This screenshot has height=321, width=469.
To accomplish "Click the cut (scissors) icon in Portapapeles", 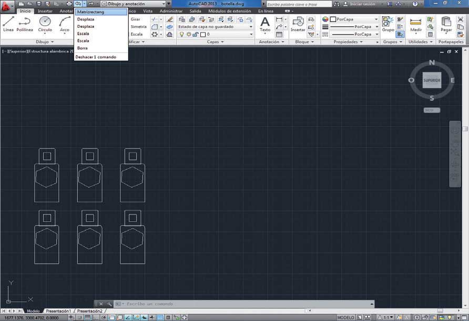I will (x=461, y=19).
